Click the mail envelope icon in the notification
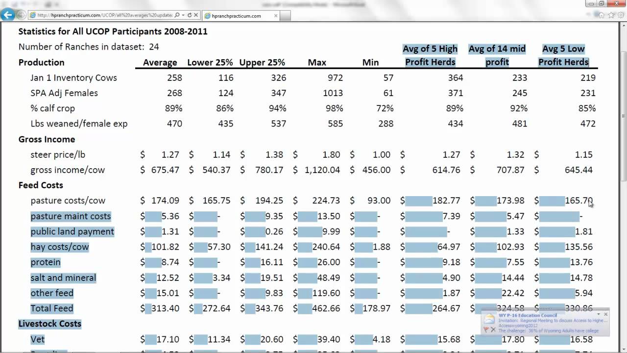 coord(489,319)
